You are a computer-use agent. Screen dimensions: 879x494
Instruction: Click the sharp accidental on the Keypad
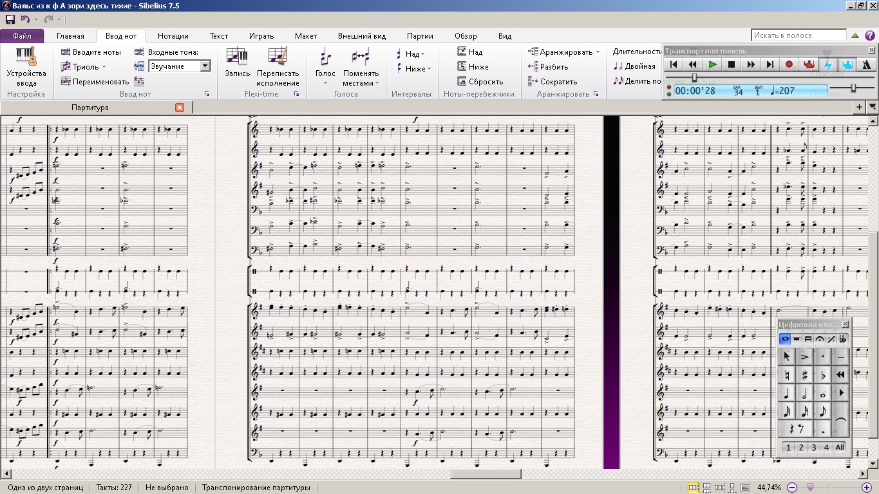805,375
